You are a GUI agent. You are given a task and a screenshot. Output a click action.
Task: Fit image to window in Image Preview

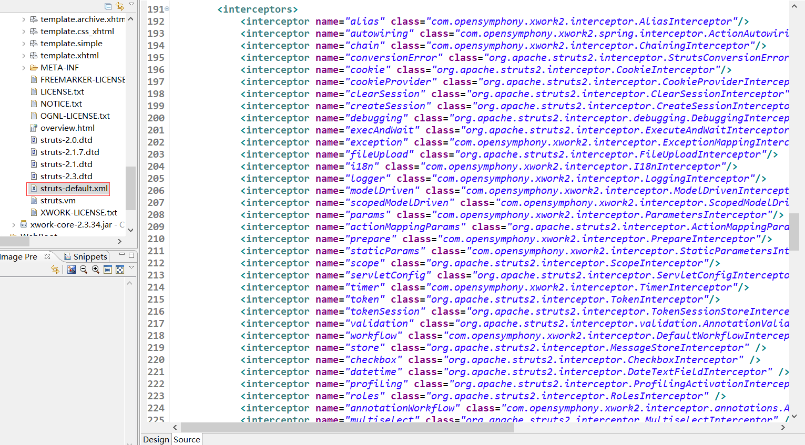120,270
